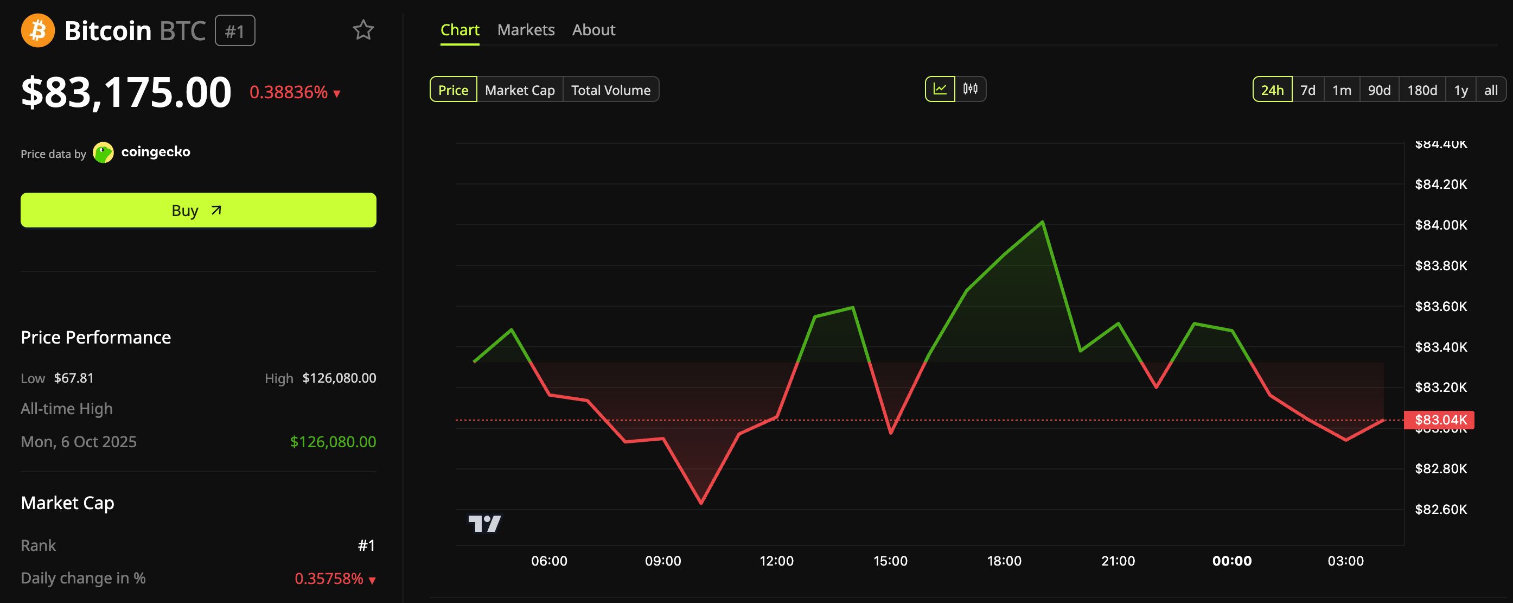Click the Bitcoin orange logo icon
Image resolution: width=1513 pixels, height=603 pixels.
click(x=37, y=30)
